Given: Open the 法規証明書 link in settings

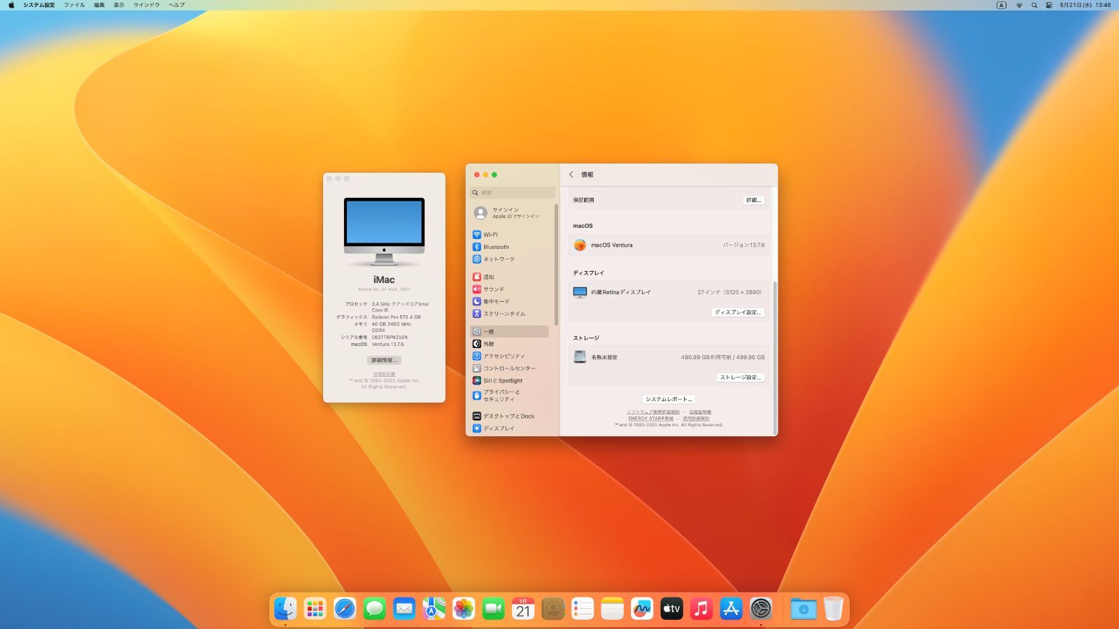Looking at the screenshot, I should [x=700, y=412].
